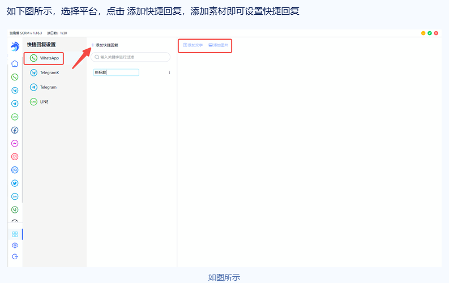Open the Twitter bird icon in the sidebar

click(x=15, y=183)
